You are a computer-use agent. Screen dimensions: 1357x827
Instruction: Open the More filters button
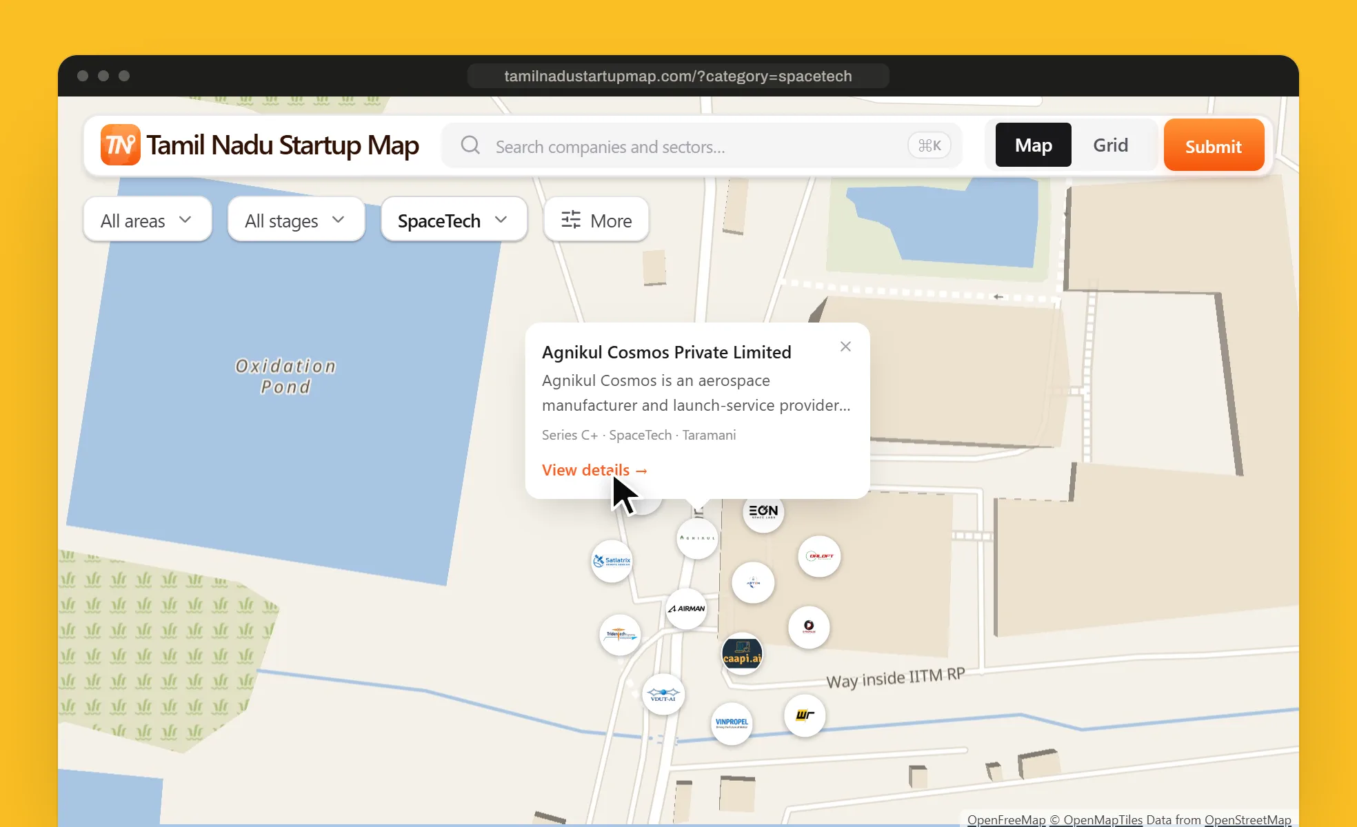596,221
